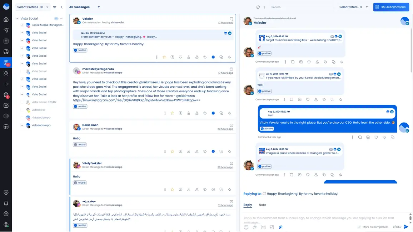Open emoji picker in the reply toolbar

246,227
